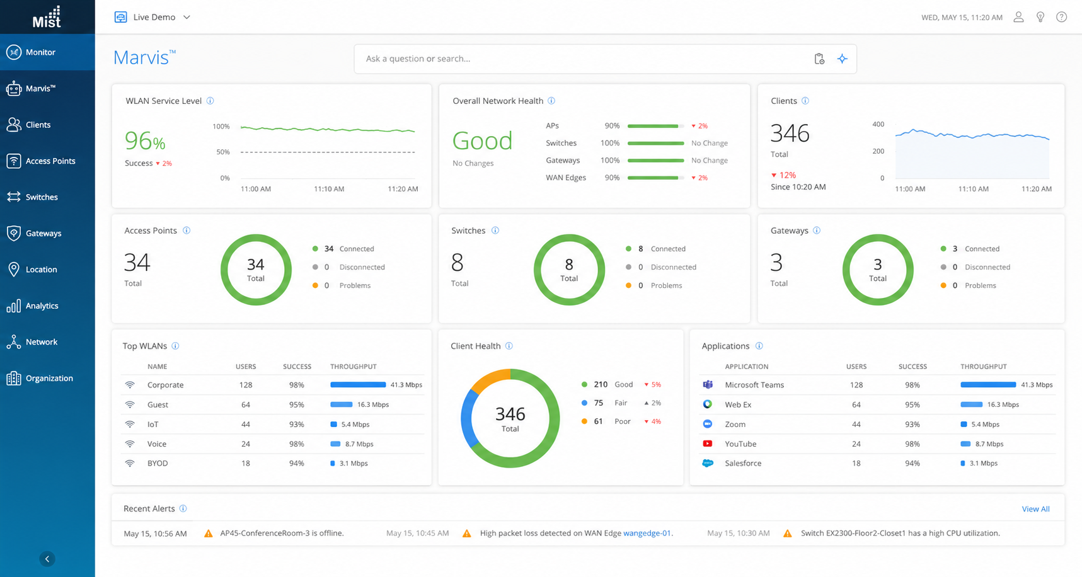The width and height of the screenshot is (1082, 577).
Task: Click the user account icon
Action: (x=1018, y=17)
